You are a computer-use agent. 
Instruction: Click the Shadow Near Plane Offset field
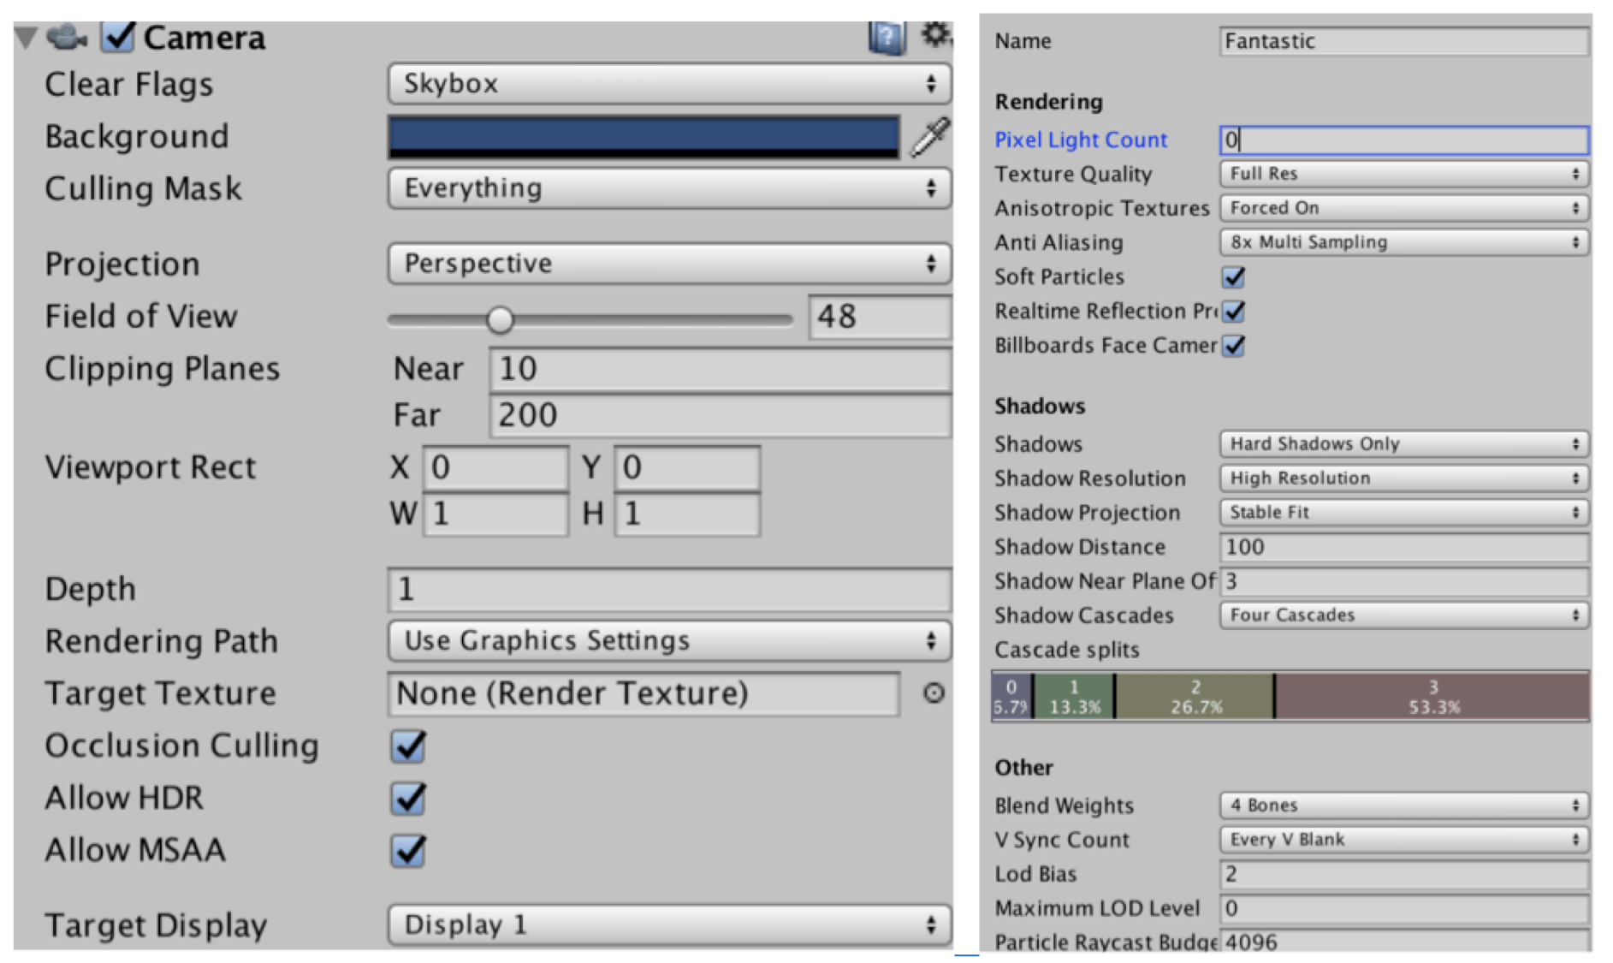pyautogui.click(x=1404, y=581)
